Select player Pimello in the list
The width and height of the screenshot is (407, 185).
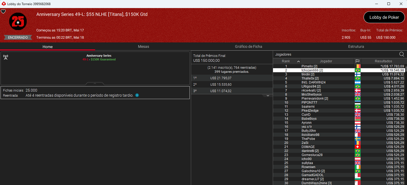click(339, 66)
